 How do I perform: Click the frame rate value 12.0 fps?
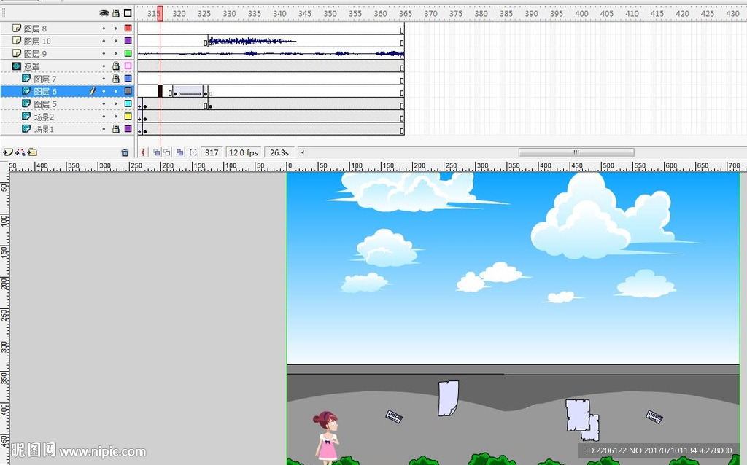(x=244, y=152)
